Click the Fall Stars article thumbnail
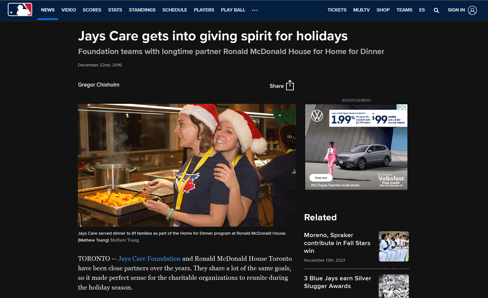The height and width of the screenshot is (298, 488). pos(394,246)
